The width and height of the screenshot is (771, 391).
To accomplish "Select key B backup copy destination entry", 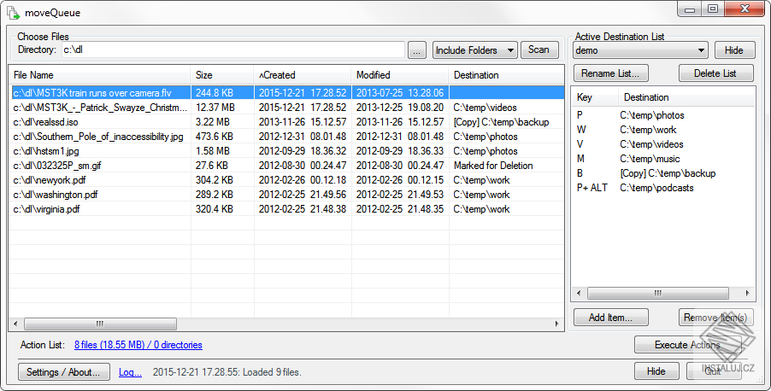I will (x=662, y=173).
